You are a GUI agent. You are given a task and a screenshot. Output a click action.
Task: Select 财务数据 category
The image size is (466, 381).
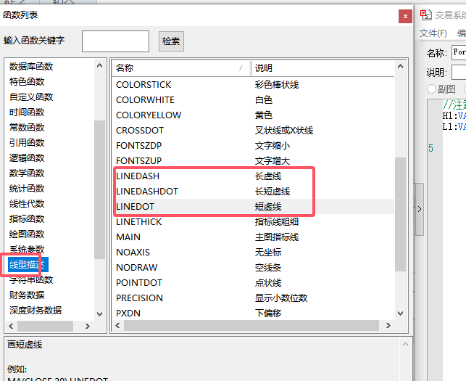tap(27, 295)
